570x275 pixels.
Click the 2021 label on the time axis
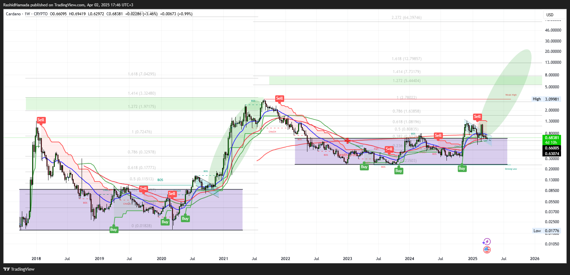click(223, 259)
